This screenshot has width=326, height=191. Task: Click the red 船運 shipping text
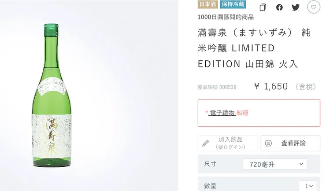pyautogui.click(x=242, y=113)
